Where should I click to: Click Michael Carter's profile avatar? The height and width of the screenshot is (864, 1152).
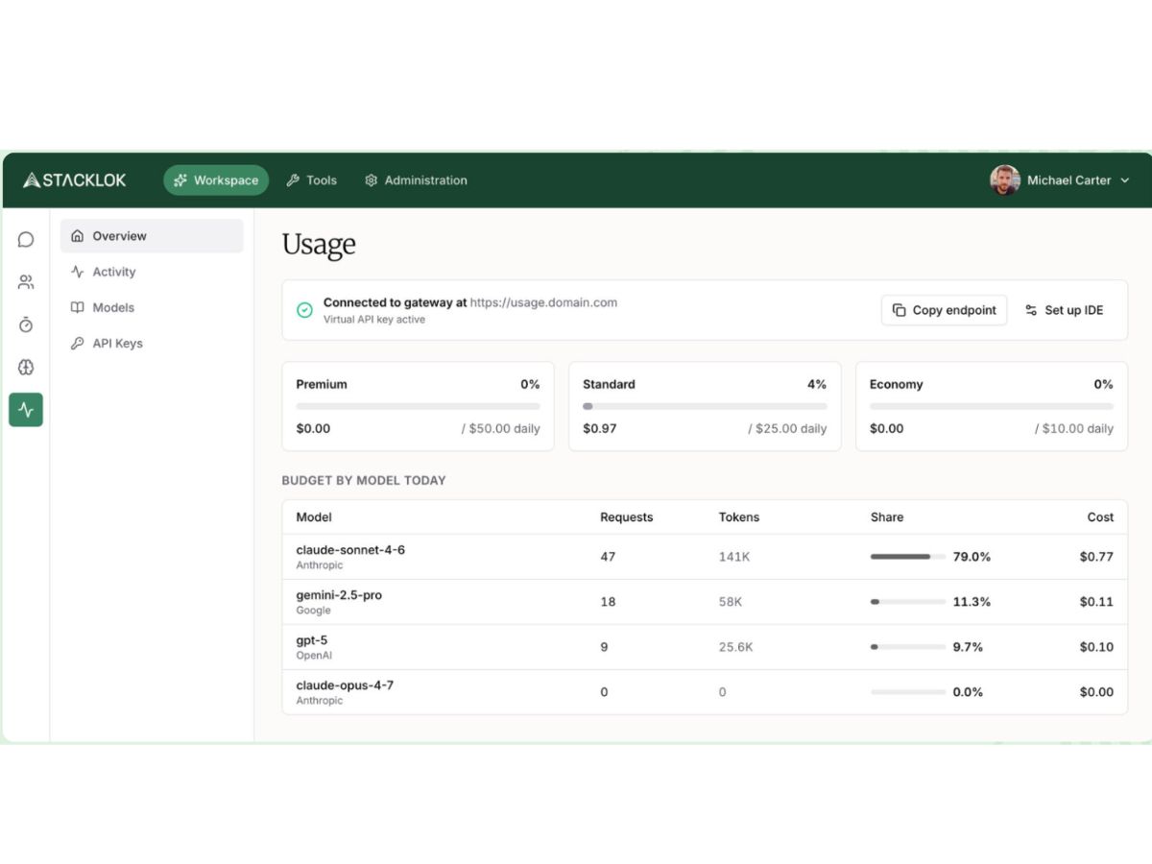pos(1004,180)
